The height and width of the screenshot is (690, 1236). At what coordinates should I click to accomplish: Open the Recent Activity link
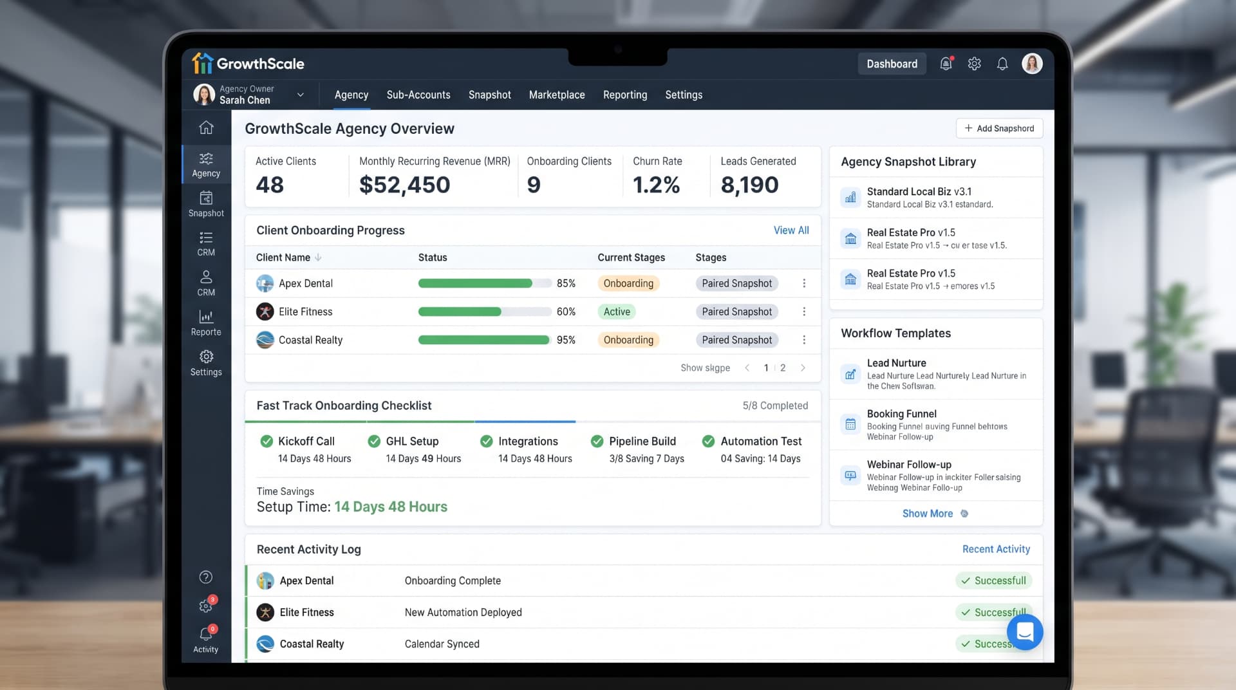coord(996,549)
